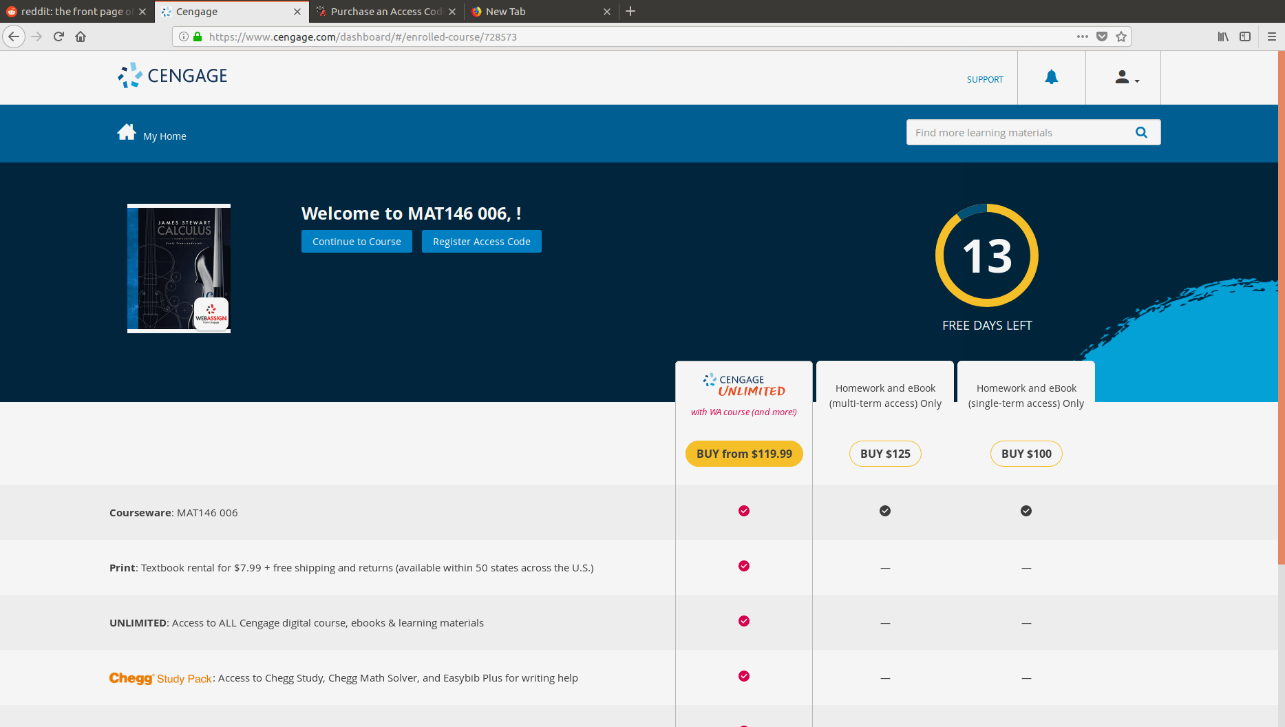Open the notifications bell
This screenshot has width=1285, height=727.
1052,77
